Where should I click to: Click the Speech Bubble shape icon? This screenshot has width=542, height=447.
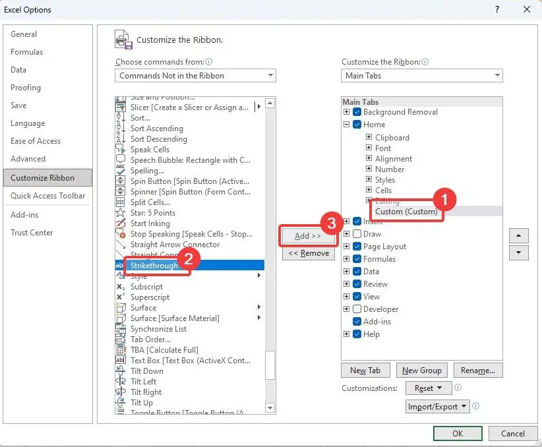tap(120, 160)
